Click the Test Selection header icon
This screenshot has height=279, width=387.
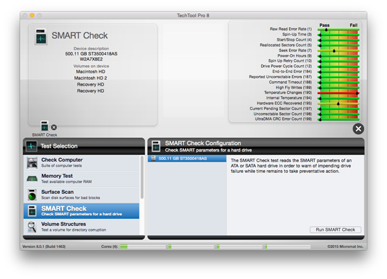tap(32, 146)
